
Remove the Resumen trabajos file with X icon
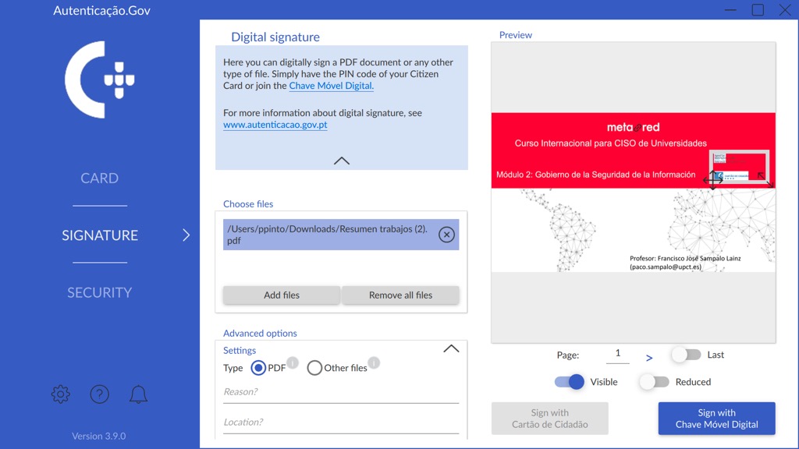pyautogui.click(x=446, y=235)
